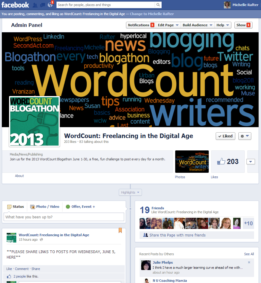Screen dimensions: 261x283
Task: Click the Facebook logo
Action: pos(15,5)
